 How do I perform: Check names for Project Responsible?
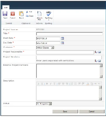[x=96, y=52]
